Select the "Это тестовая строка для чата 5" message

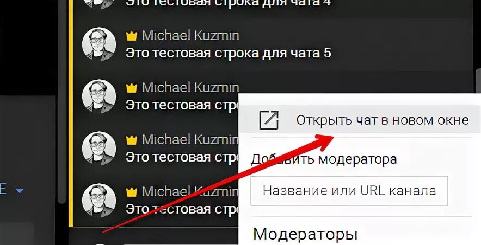[229, 53]
